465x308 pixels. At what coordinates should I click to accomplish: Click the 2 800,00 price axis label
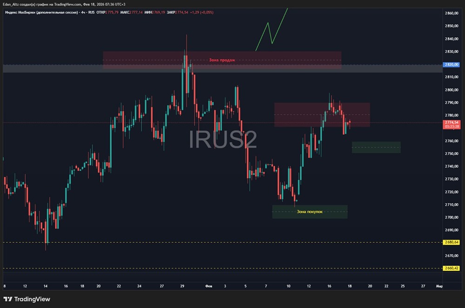point(452,90)
